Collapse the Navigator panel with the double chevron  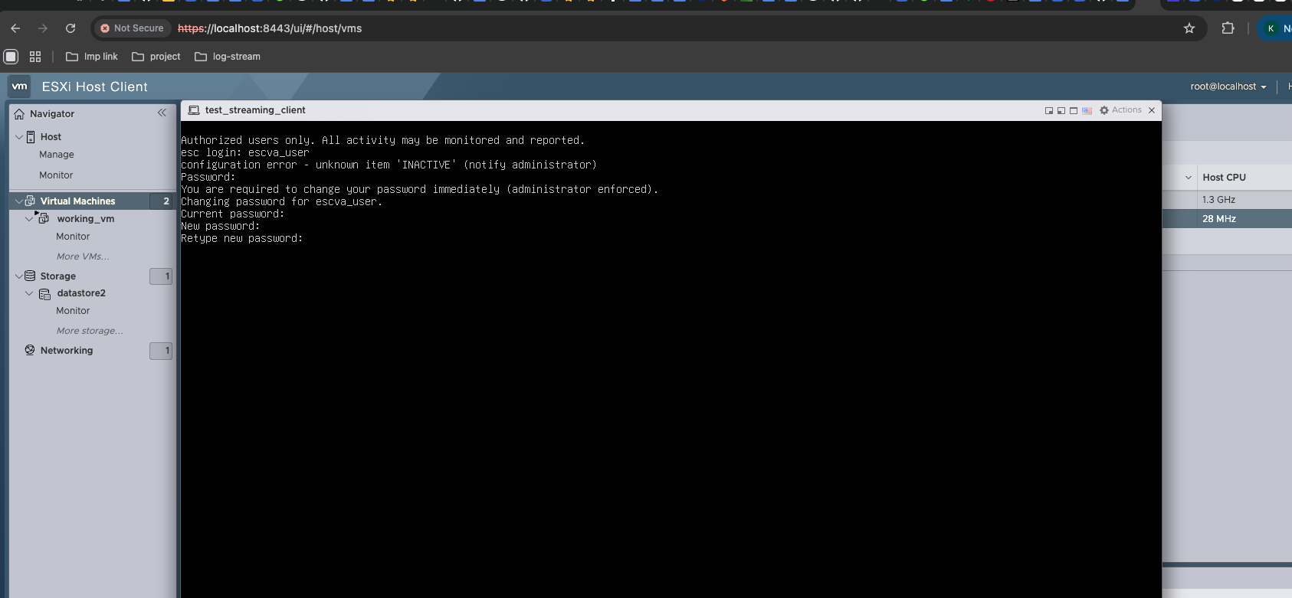point(162,113)
